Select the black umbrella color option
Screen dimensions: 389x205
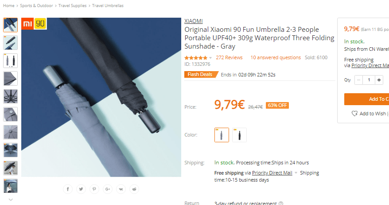pyautogui.click(x=239, y=135)
